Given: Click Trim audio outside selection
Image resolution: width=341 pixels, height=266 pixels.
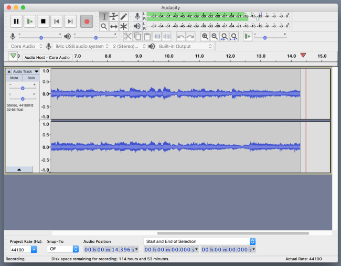Looking at the screenshot, I should coord(157,37).
